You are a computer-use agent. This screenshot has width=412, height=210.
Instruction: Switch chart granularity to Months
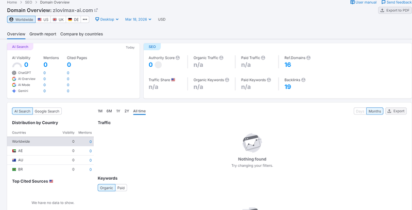[375, 111]
